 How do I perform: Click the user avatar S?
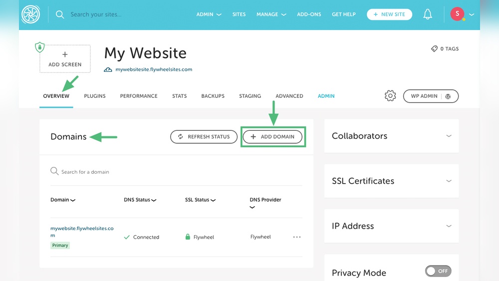point(457,14)
